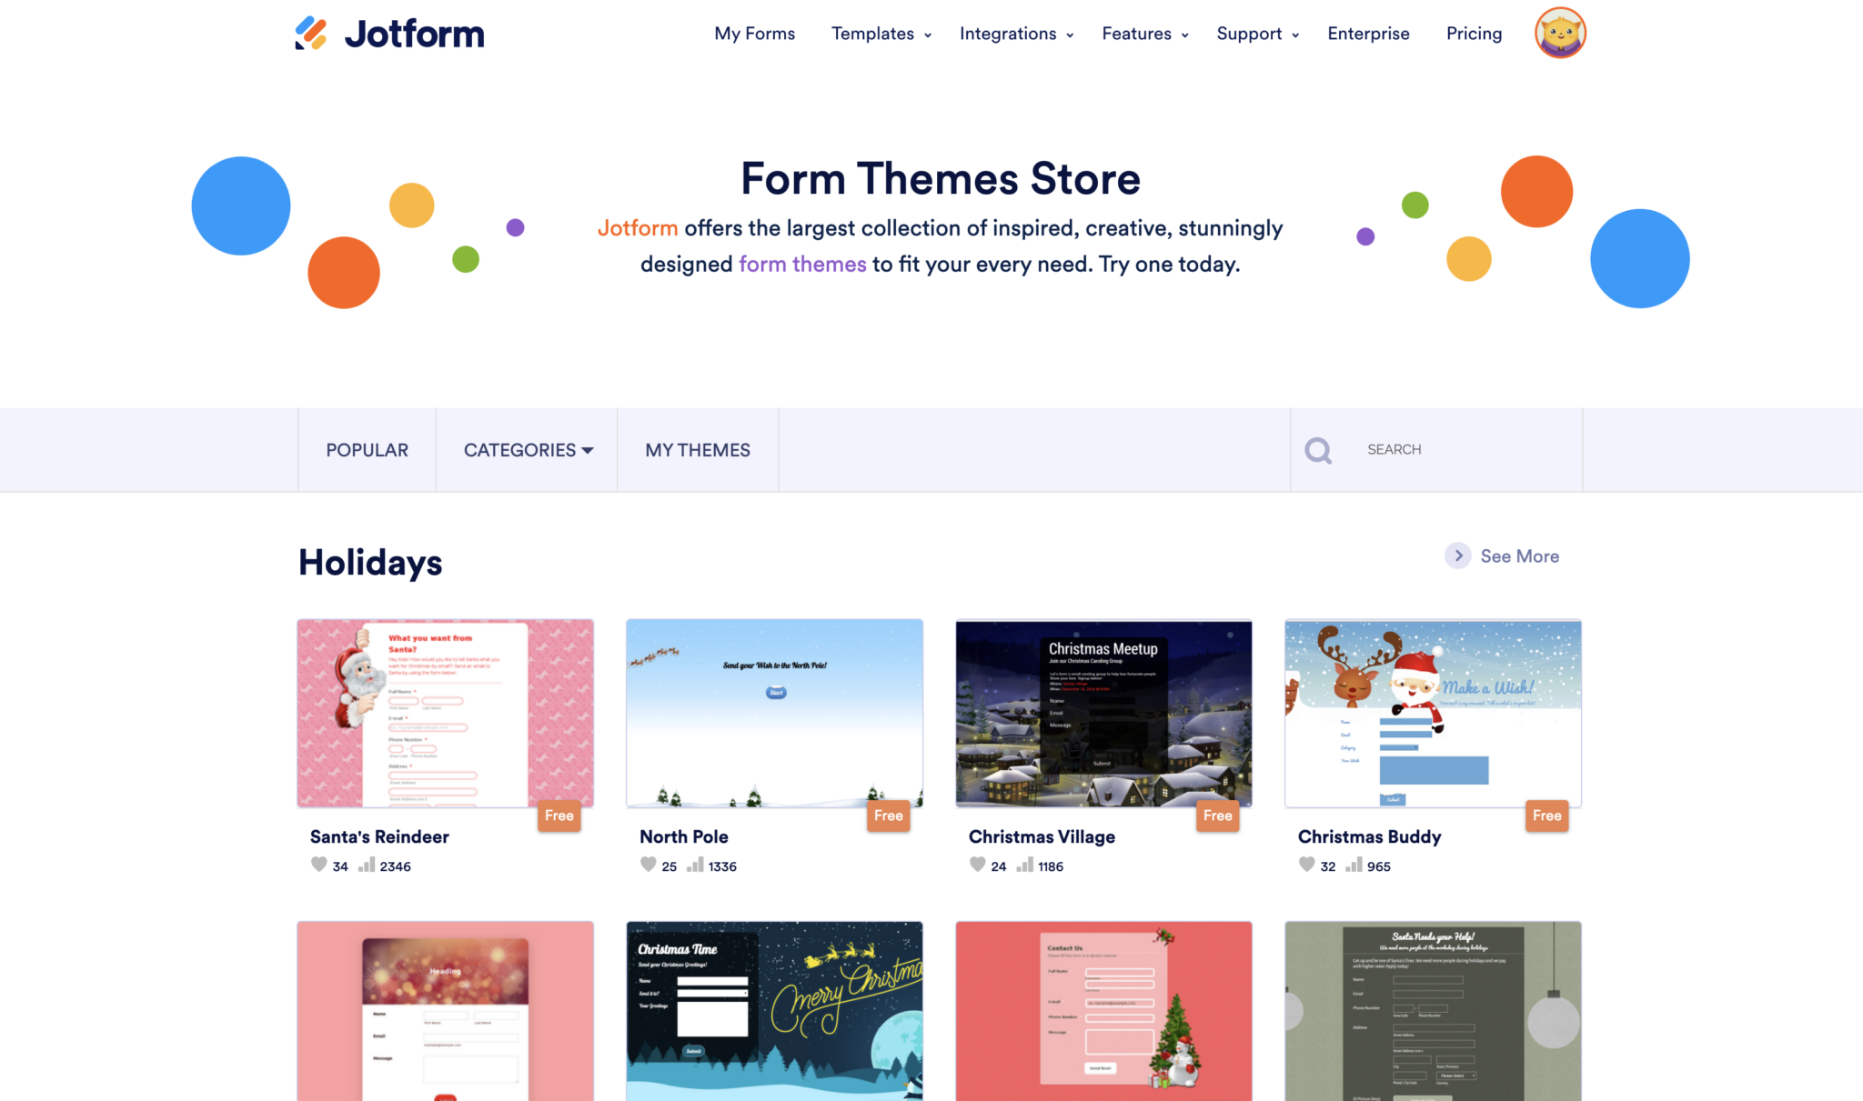Click the form themes link in the description

coord(801,264)
